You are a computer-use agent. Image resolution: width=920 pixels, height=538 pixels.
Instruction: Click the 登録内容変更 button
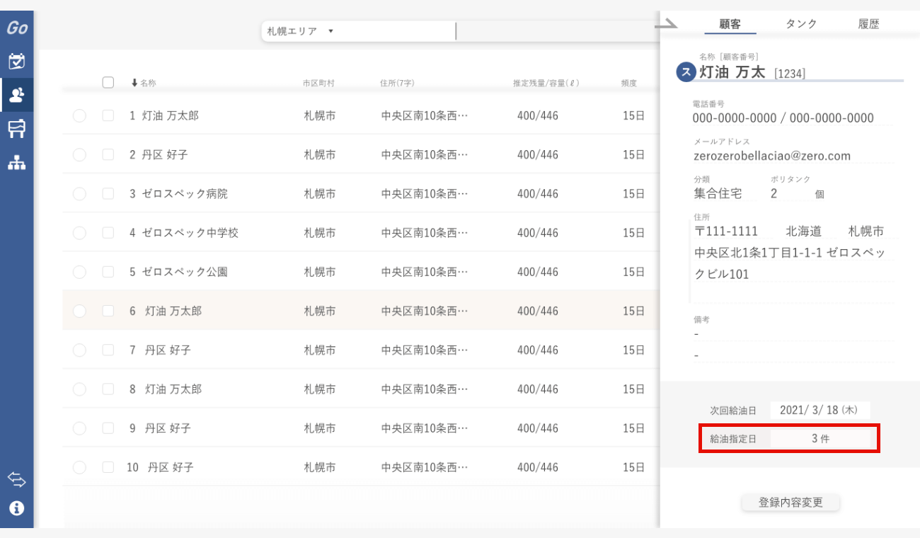(x=790, y=503)
